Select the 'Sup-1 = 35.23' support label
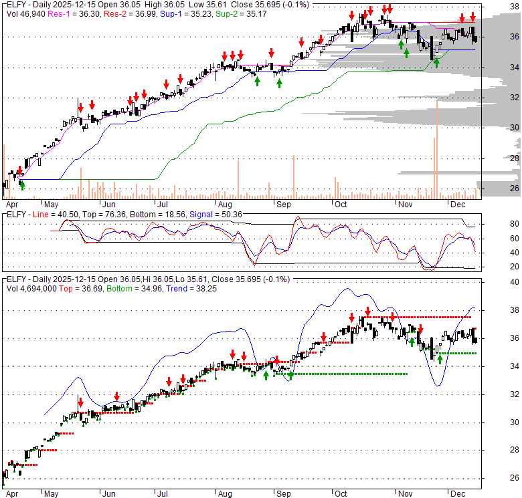This screenshot has width=522, height=498. 186,14
